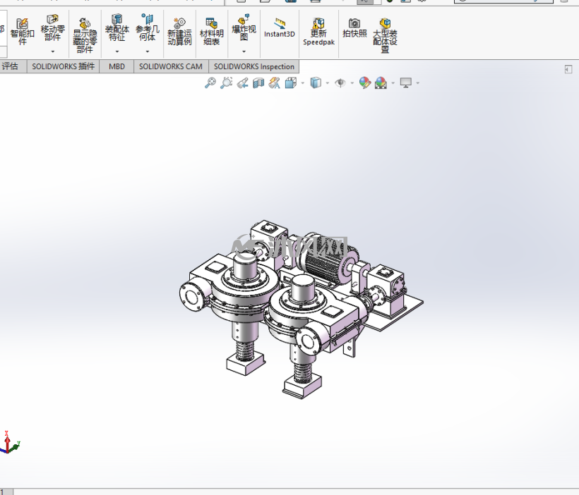Expand the Exploded View (爆炸视图) dropdown arrow

(244, 51)
